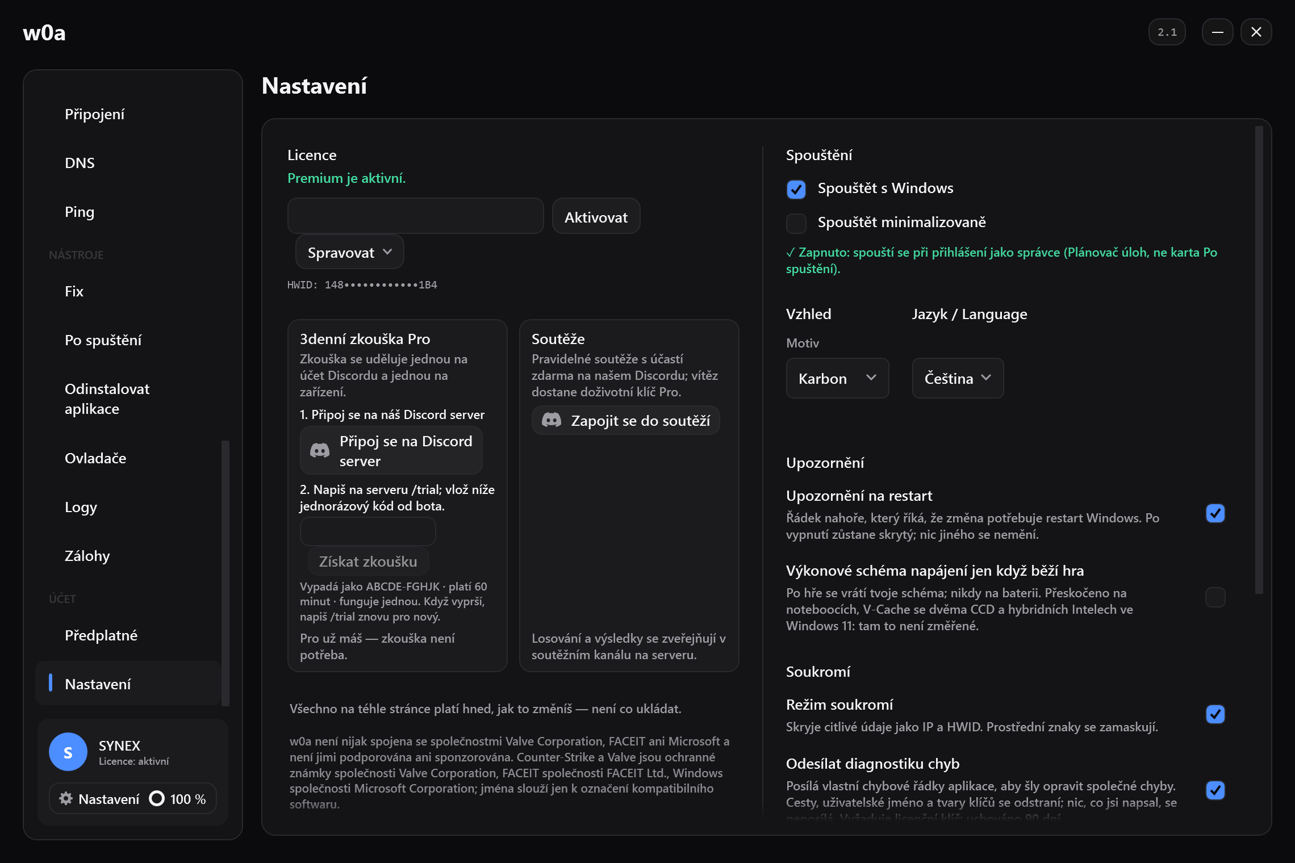The width and height of the screenshot is (1295, 863).
Task: Open Odinstalovat aplikace section
Action: point(128,399)
